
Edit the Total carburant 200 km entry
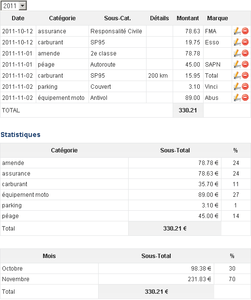(237, 75)
